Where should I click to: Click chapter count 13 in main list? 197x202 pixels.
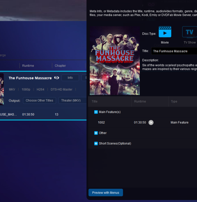pyautogui.click(x=57, y=114)
